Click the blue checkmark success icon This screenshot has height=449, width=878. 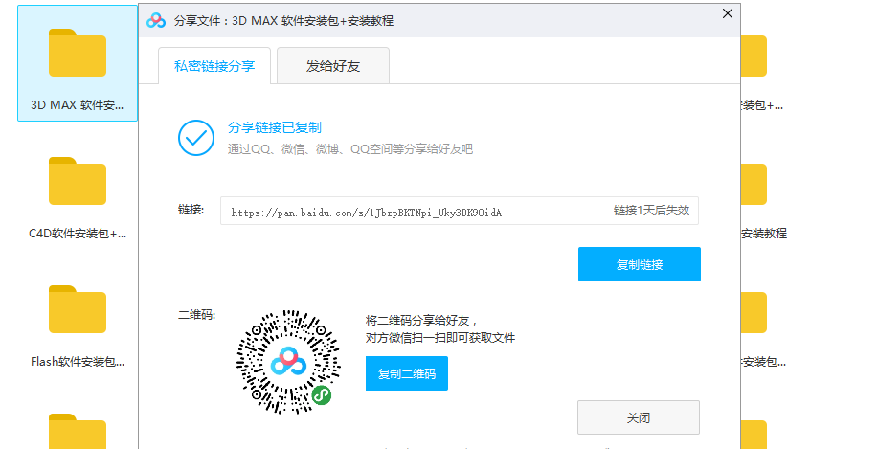[x=196, y=138]
